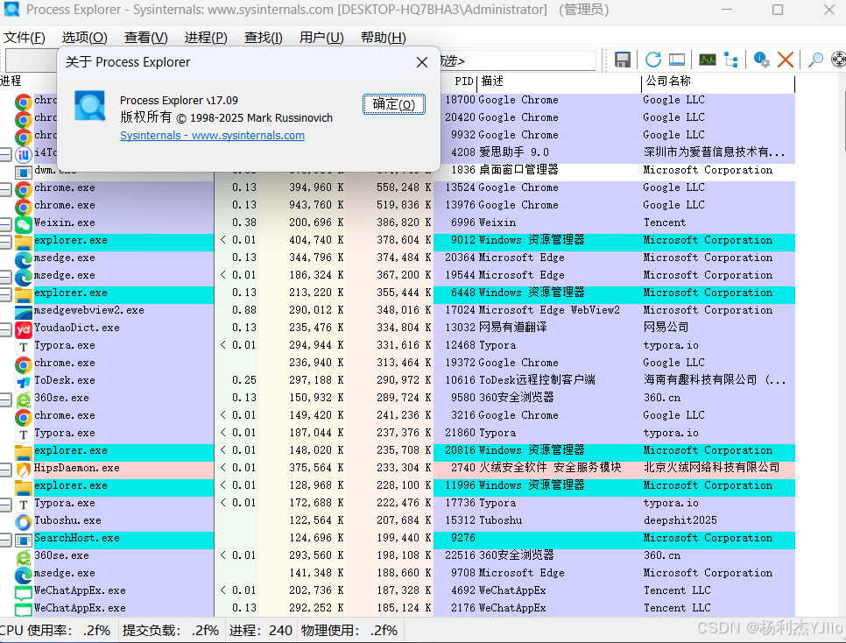846x643 pixels.
Task: Open the 文件(F) menu
Action: click(x=25, y=38)
